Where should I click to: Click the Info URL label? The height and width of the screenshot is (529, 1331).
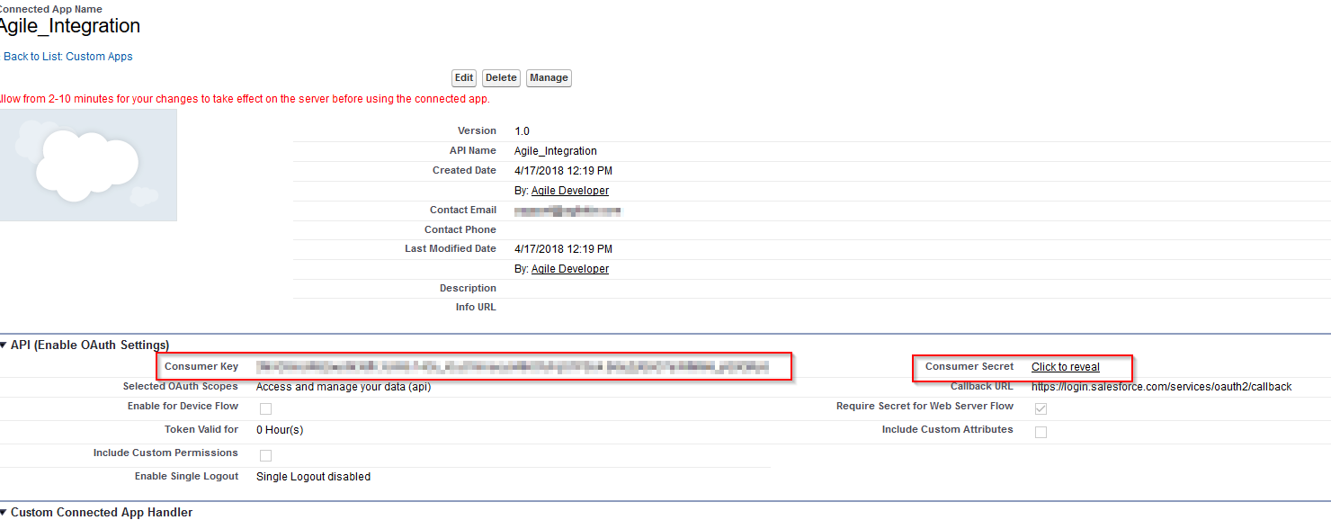[x=476, y=308]
